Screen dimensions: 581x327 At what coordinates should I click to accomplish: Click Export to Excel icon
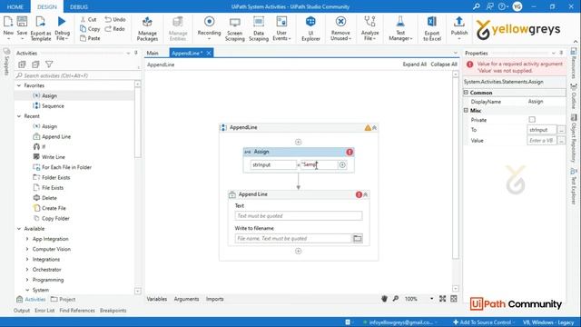(x=432, y=22)
